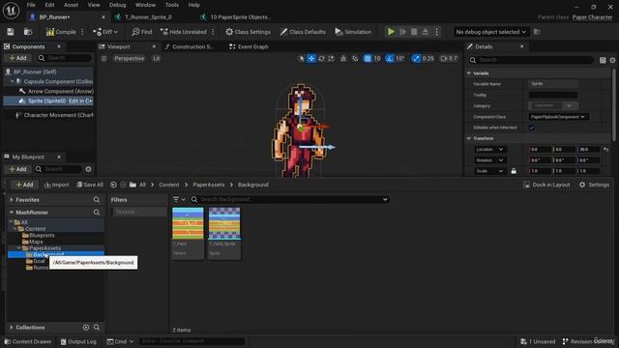
Task: Open viewport options hamburger menu
Action: (103, 58)
